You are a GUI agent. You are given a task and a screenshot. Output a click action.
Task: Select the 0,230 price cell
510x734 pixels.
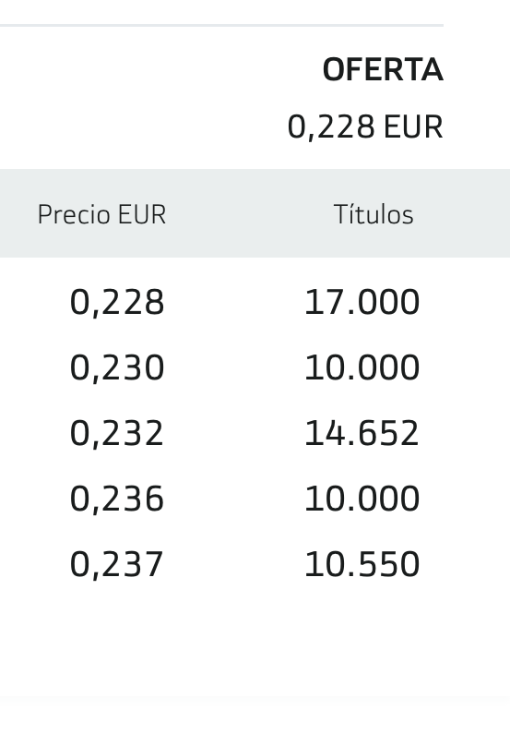click(x=117, y=367)
